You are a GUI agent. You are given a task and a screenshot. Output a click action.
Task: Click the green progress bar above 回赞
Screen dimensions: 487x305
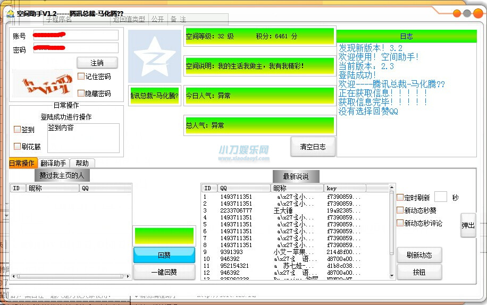(164, 235)
